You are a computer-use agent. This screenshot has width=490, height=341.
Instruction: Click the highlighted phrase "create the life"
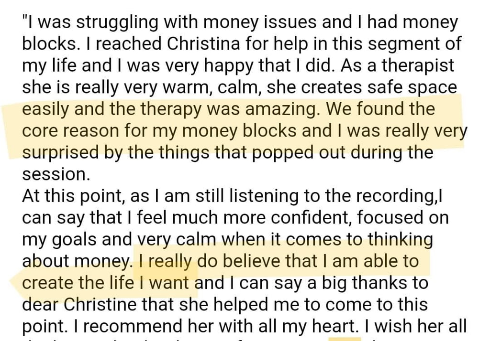(x=78, y=283)
